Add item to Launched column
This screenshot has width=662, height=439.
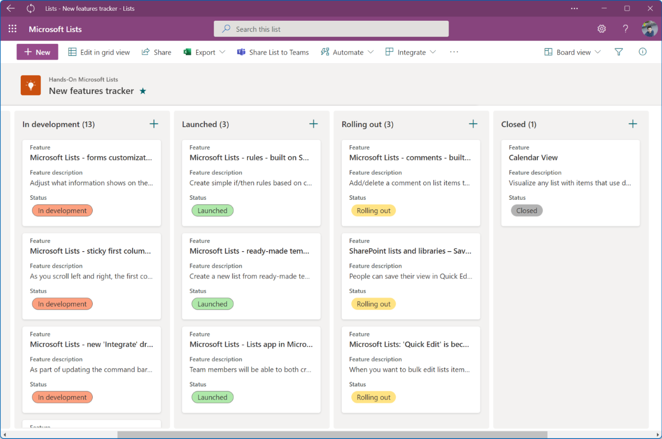pos(313,124)
